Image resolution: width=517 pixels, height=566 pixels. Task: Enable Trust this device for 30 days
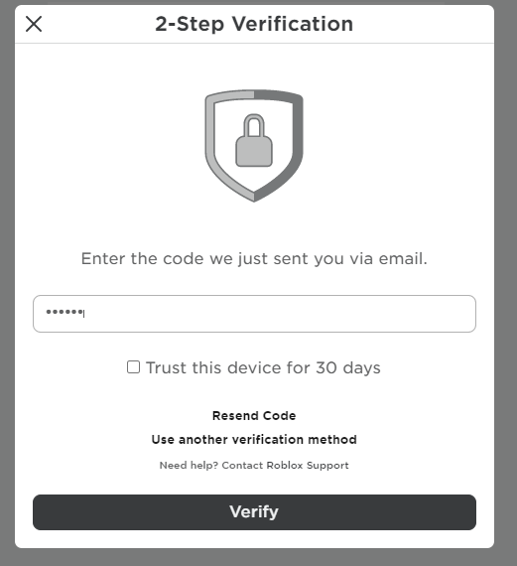click(134, 367)
